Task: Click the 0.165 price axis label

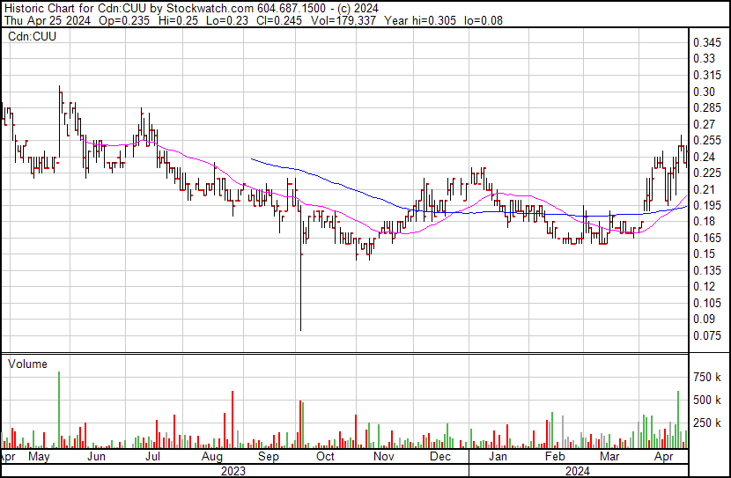Action: (x=707, y=238)
